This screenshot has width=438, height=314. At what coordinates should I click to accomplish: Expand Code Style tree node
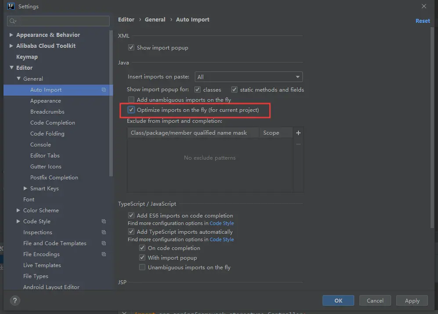click(x=18, y=221)
